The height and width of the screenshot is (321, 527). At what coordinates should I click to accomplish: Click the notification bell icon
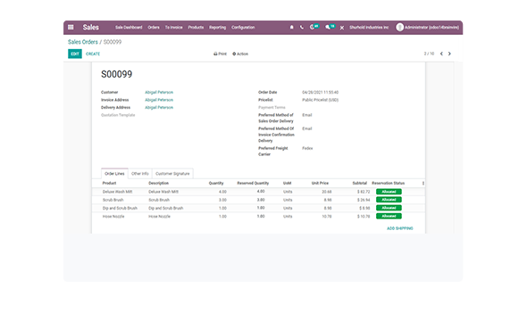pos(292,28)
